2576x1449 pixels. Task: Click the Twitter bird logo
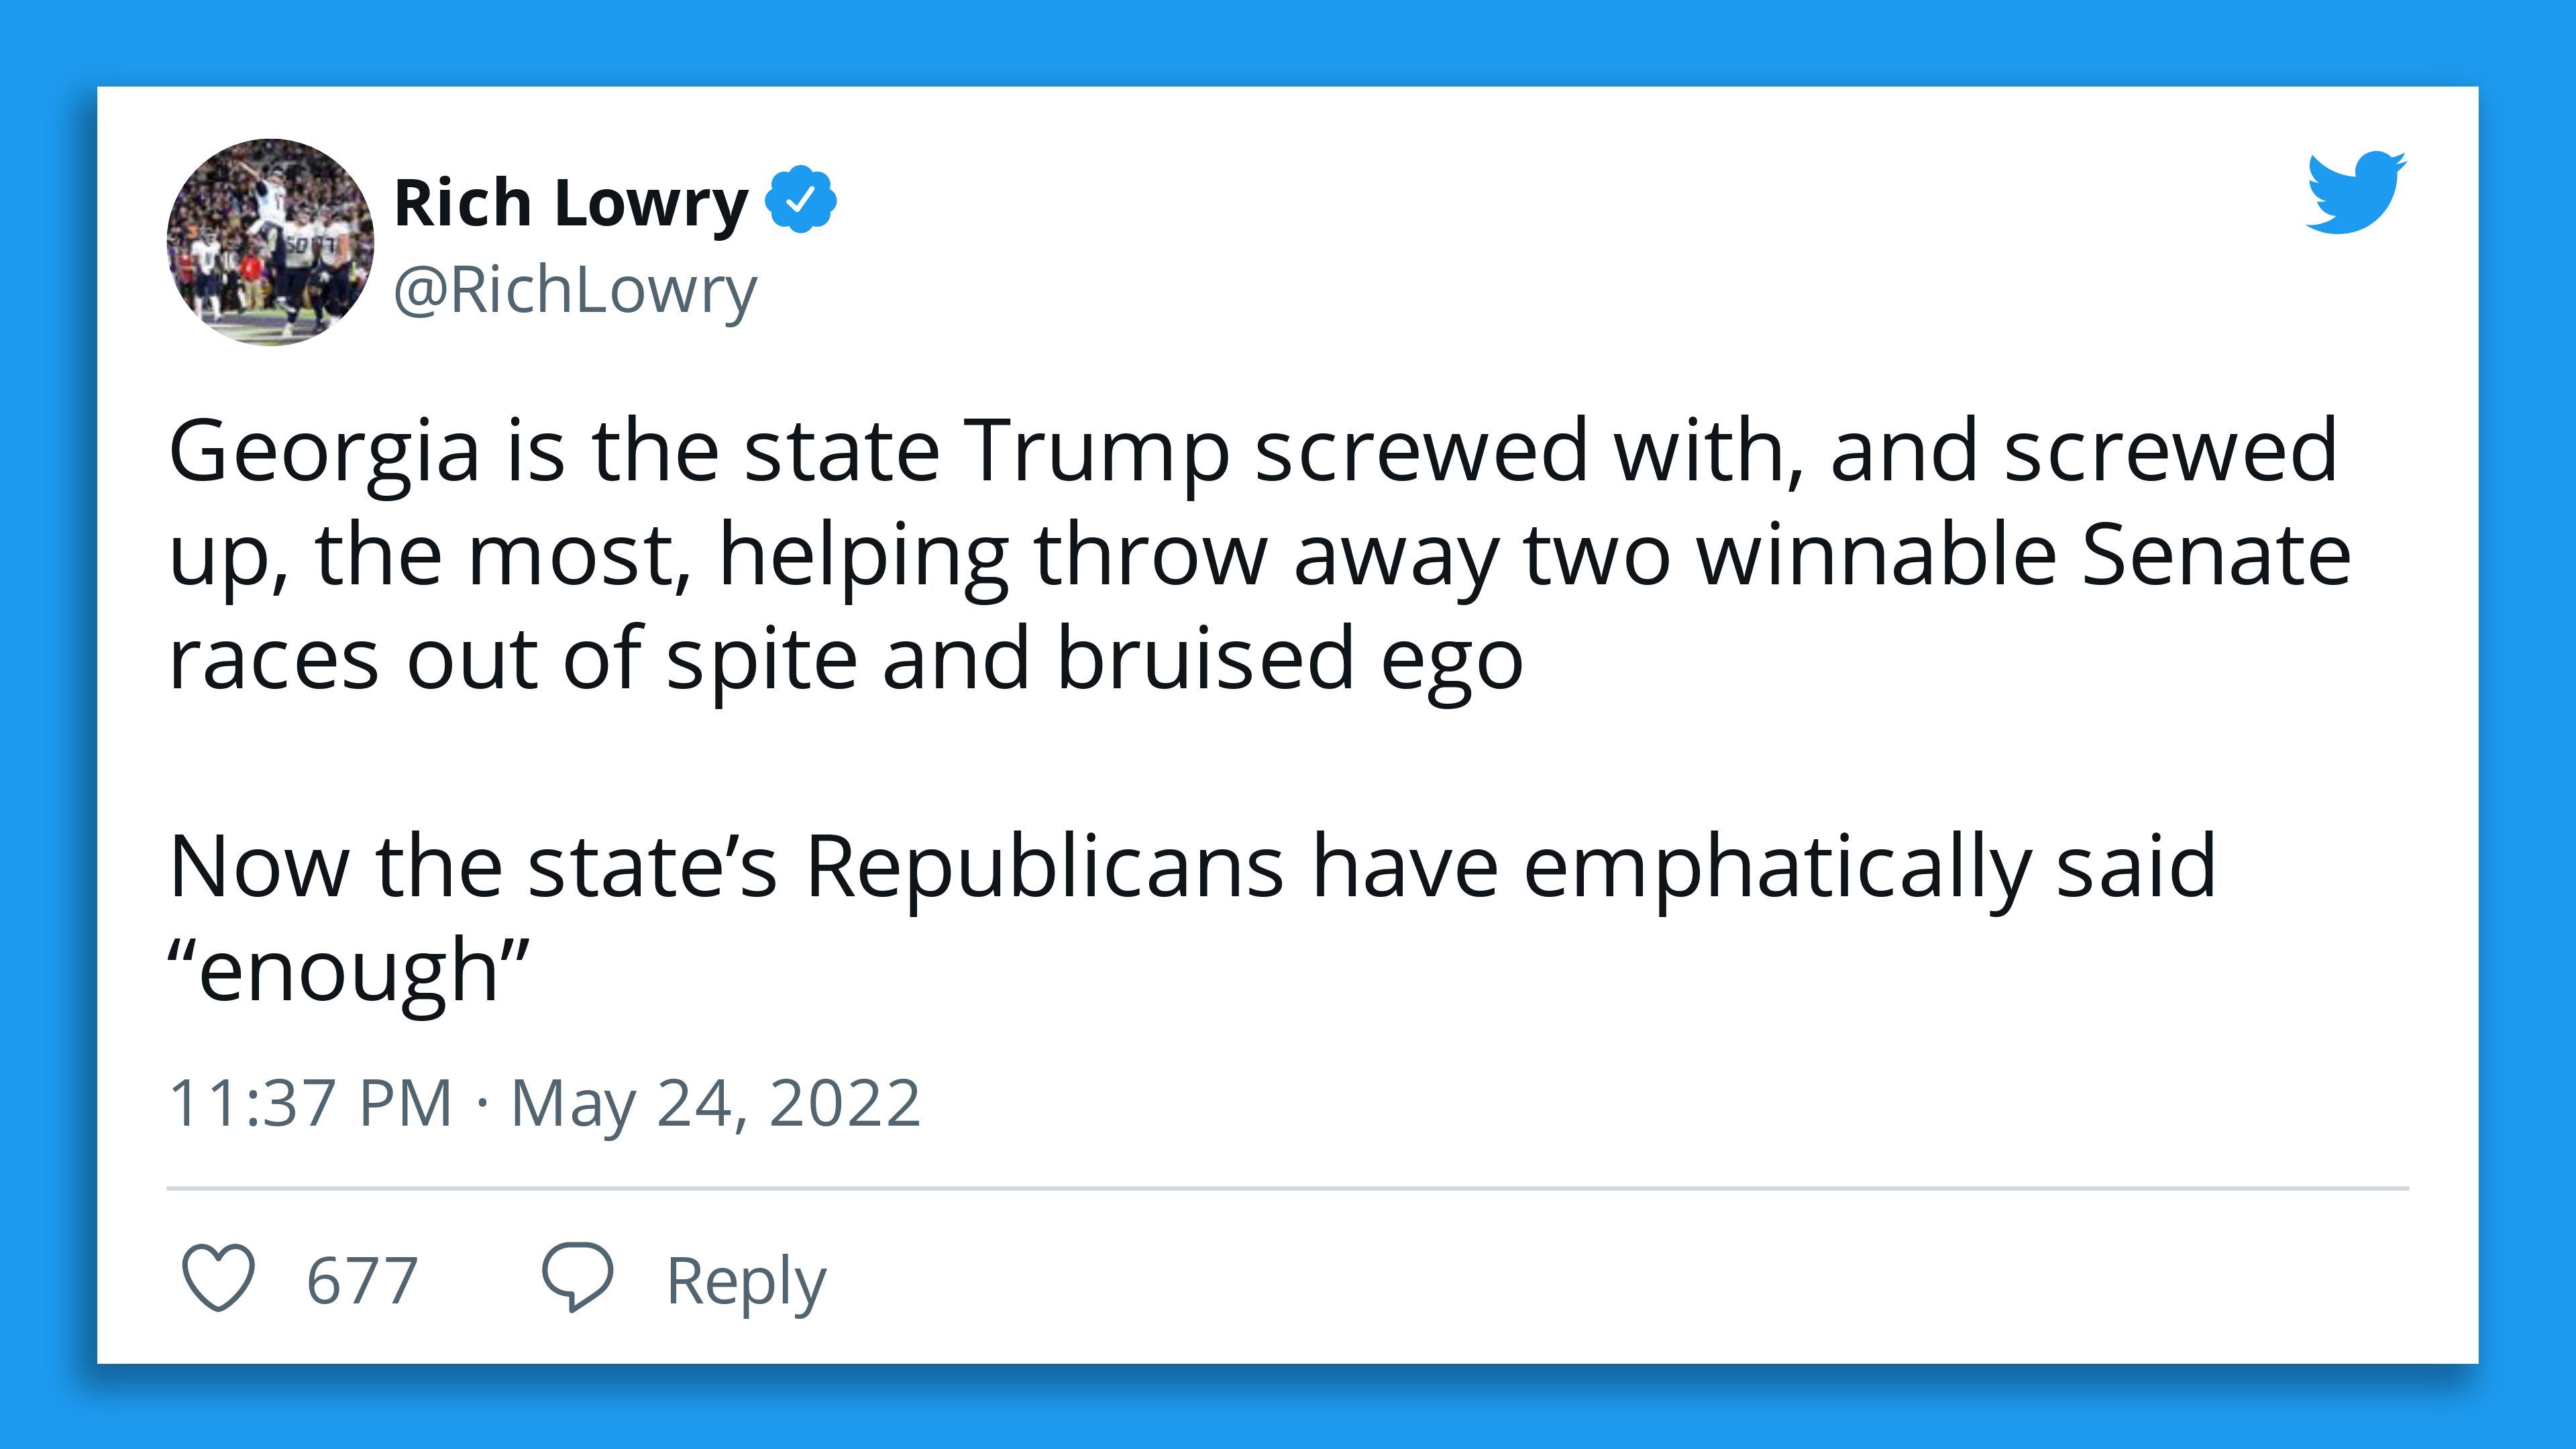2356,192
